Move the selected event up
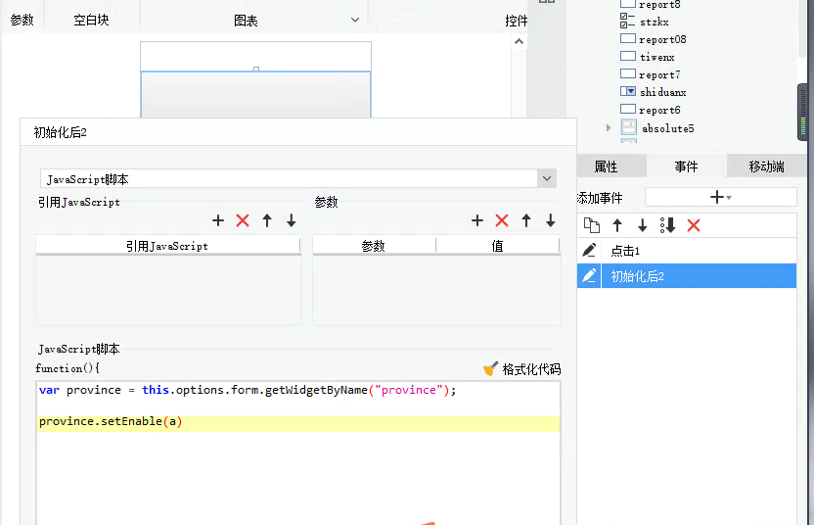Image resolution: width=814 pixels, height=525 pixels. [617, 225]
